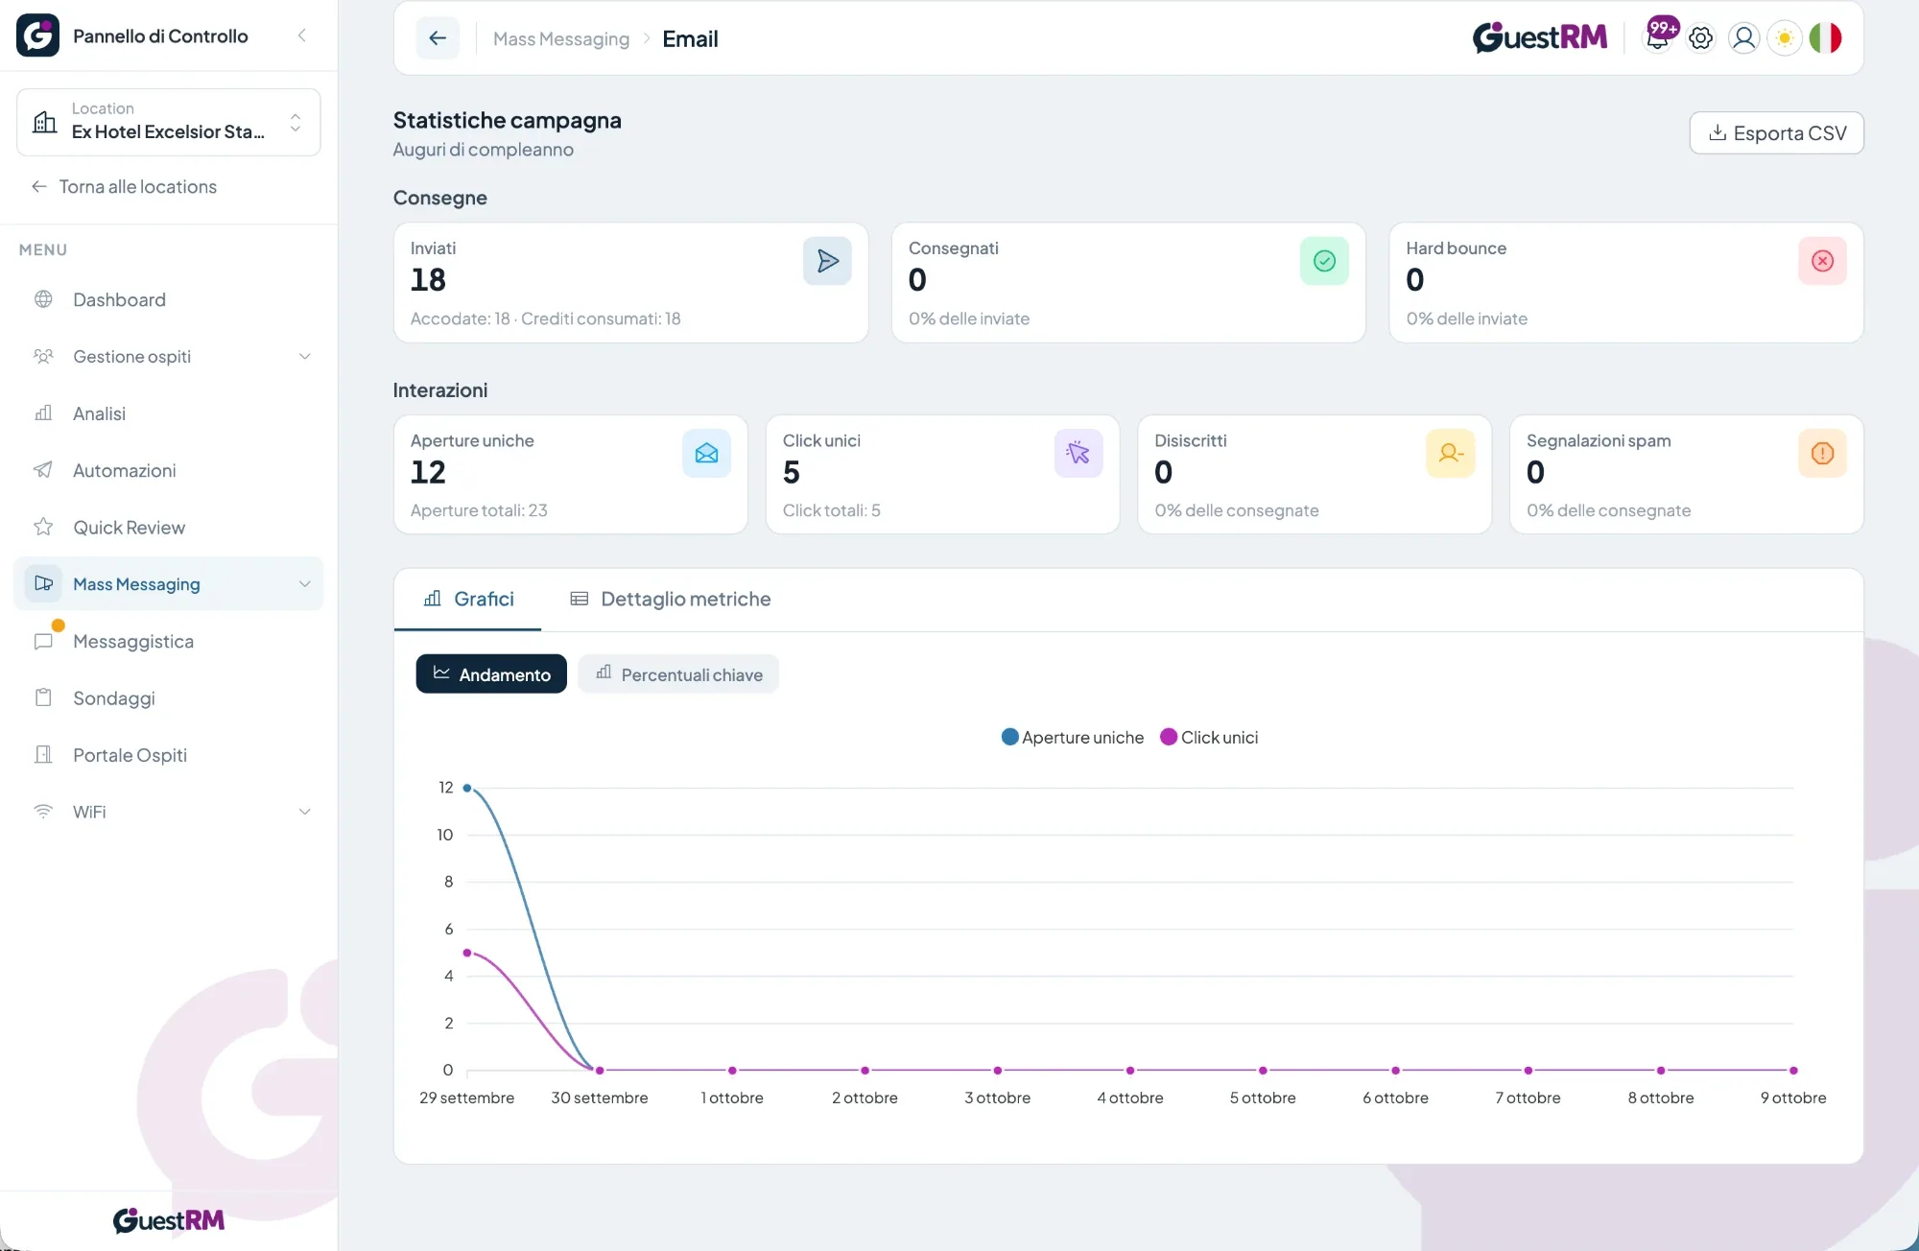Expand the Gestione ospiti submenu chevron
This screenshot has width=1919, height=1251.
coord(304,357)
